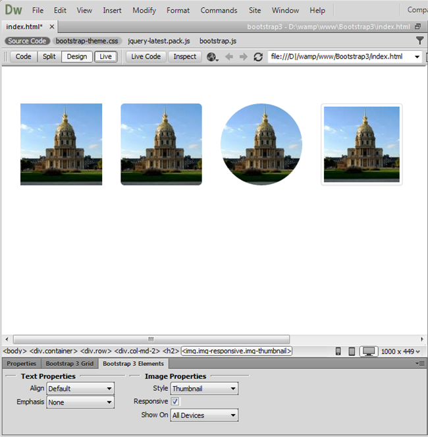
Task: Open the View menu
Action: coord(84,11)
